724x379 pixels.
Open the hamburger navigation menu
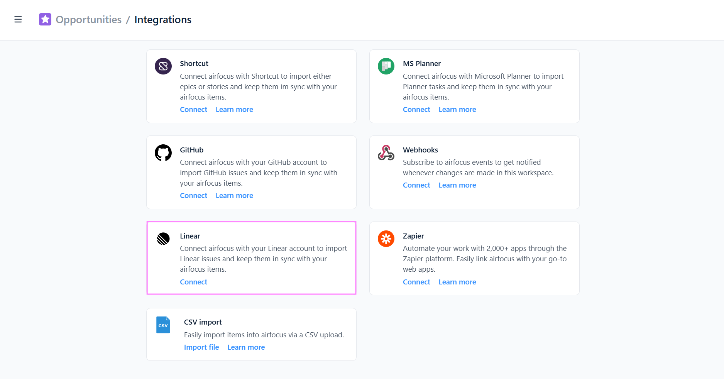click(x=18, y=19)
